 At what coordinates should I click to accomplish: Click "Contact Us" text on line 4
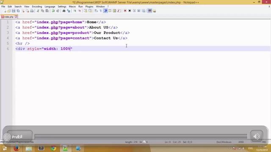[106, 38]
